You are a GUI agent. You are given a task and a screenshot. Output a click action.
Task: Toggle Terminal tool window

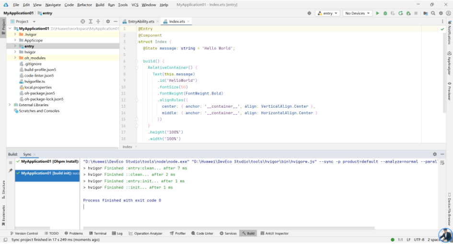[98, 233]
